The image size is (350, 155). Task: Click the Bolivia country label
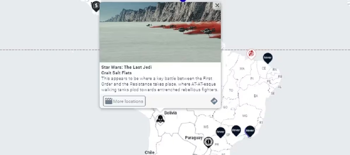point(170,113)
